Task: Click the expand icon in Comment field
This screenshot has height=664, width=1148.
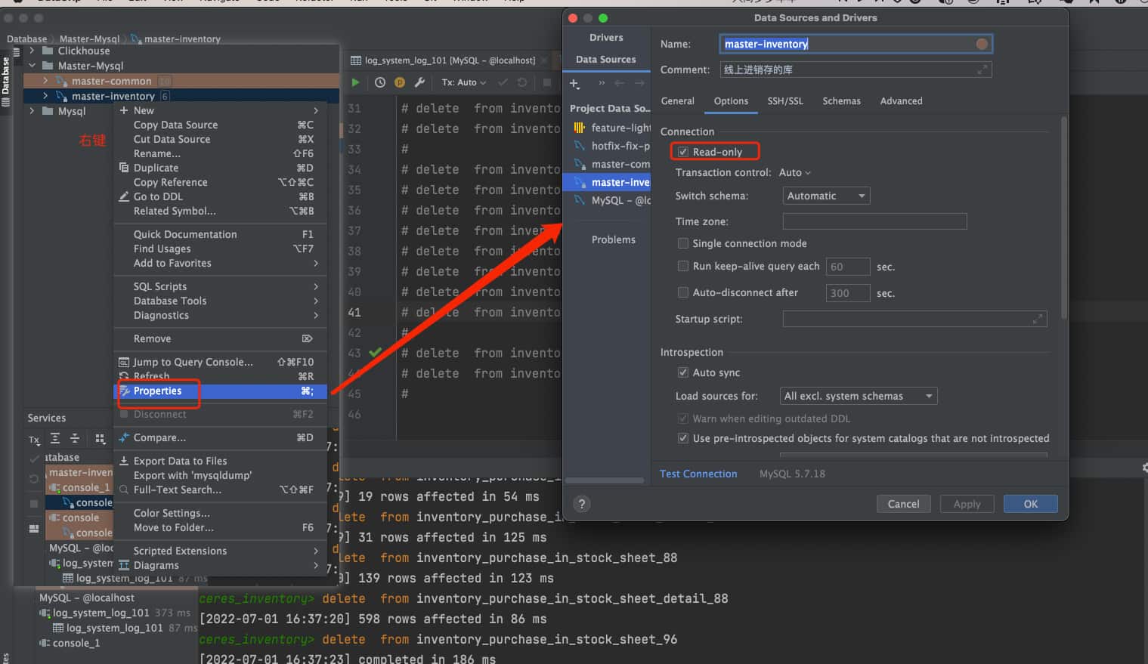Action: [x=982, y=69]
